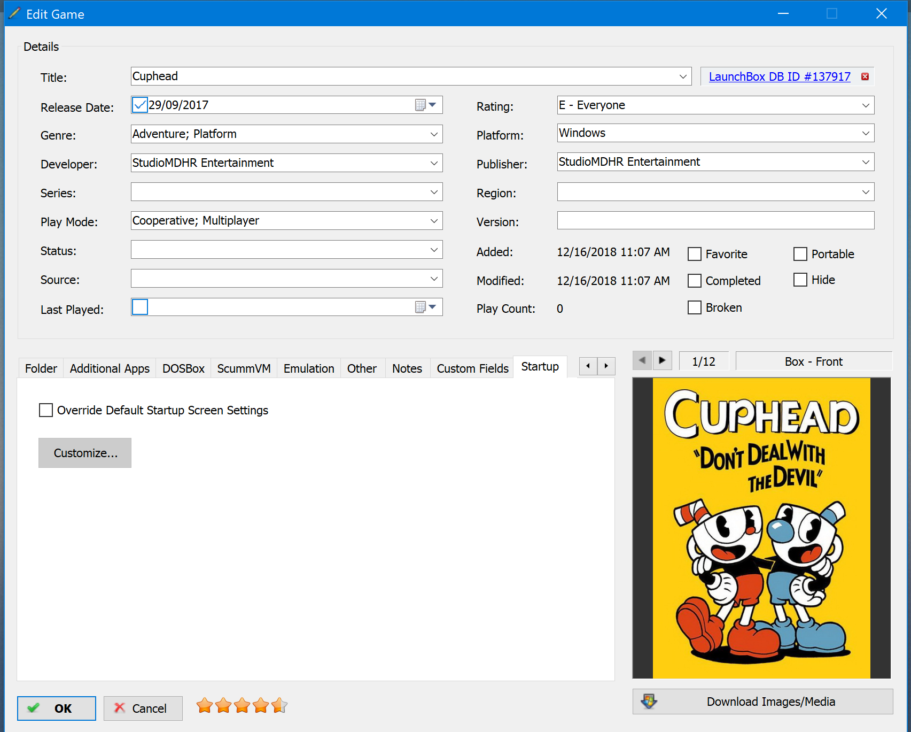Enable the Last Played date checkbox
Screen dimensions: 911x732
click(140, 307)
